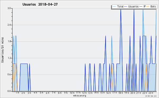Click the y-axis label 'Usuarios/10 mins'
This screenshot has width=159, height=98.
(2, 50)
